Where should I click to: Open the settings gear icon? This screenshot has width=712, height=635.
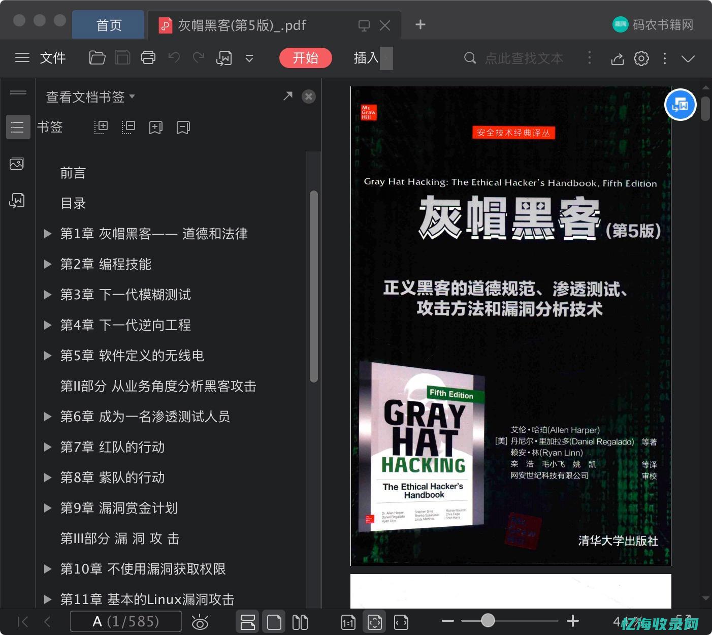[641, 58]
